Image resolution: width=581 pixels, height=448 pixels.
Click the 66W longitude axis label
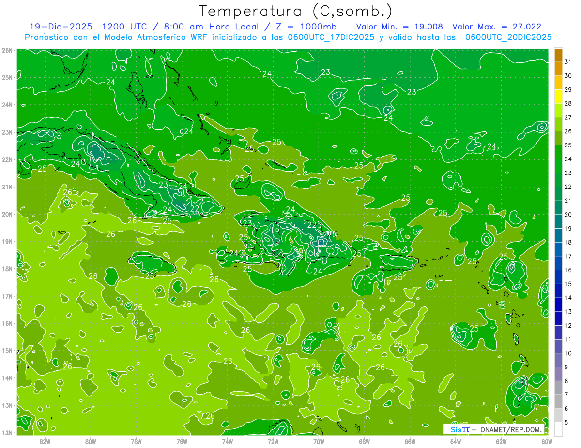410,441
